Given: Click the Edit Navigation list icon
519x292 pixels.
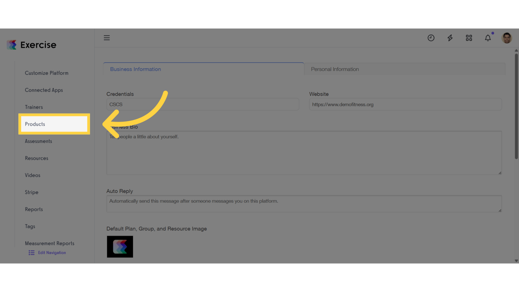Looking at the screenshot, I should [x=31, y=252].
